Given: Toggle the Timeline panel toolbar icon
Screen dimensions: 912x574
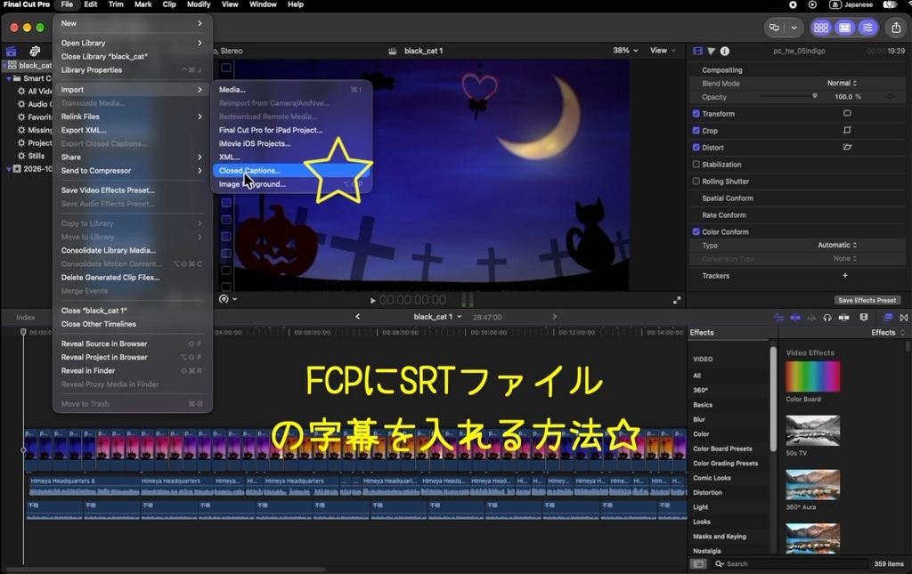Looking at the screenshot, I should click(844, 28).
